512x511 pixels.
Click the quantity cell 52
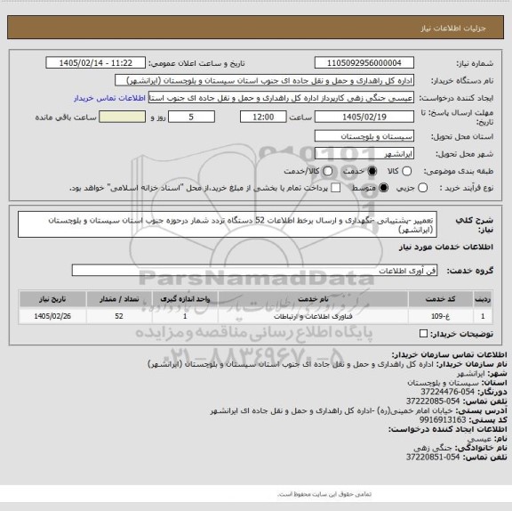pyautogui.click(x=119, y=316)
